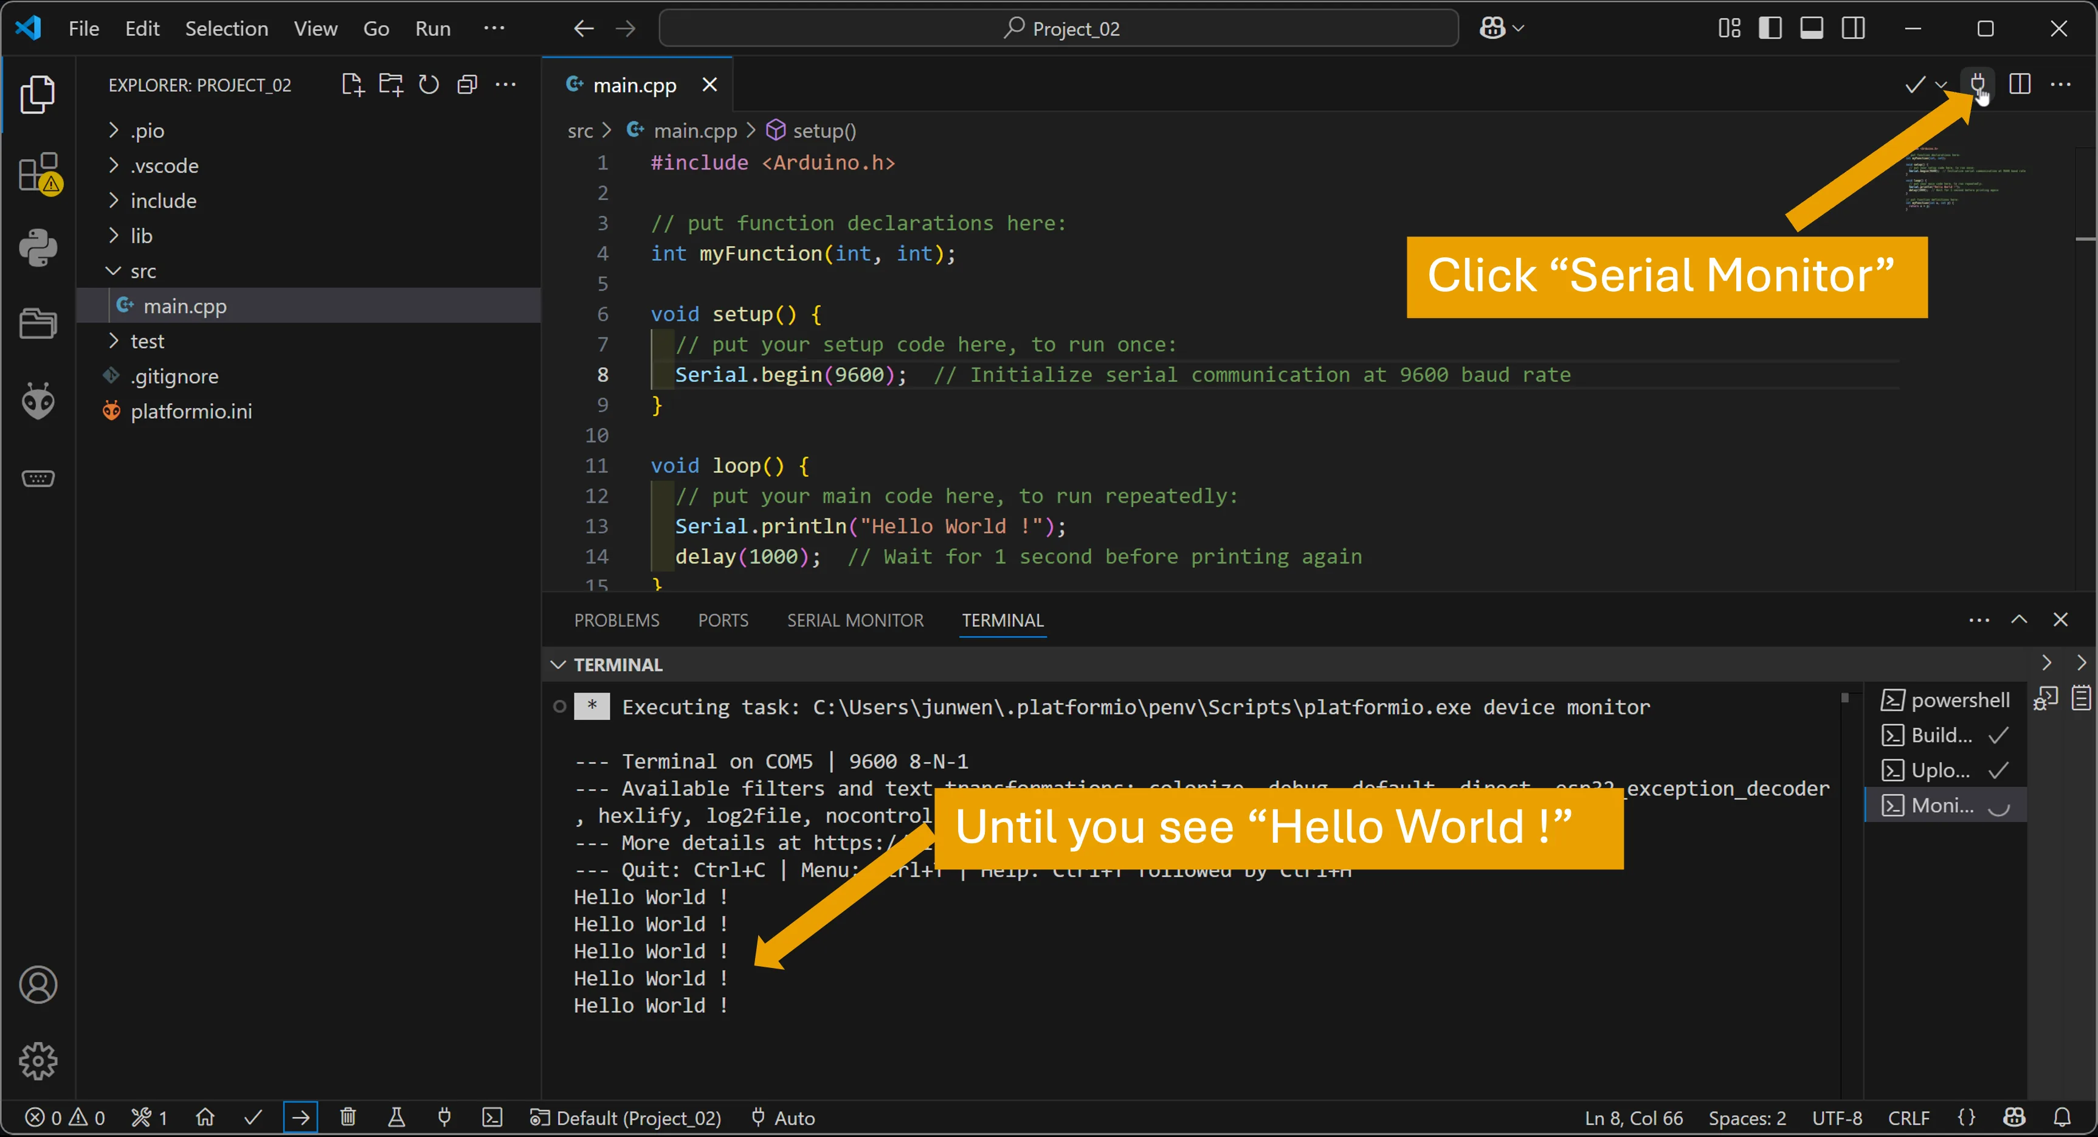The height and width of the screenshot is (1137, 2098).
Task: Toggle the primary side bar visibility
Action: [x=1770, y=29]
